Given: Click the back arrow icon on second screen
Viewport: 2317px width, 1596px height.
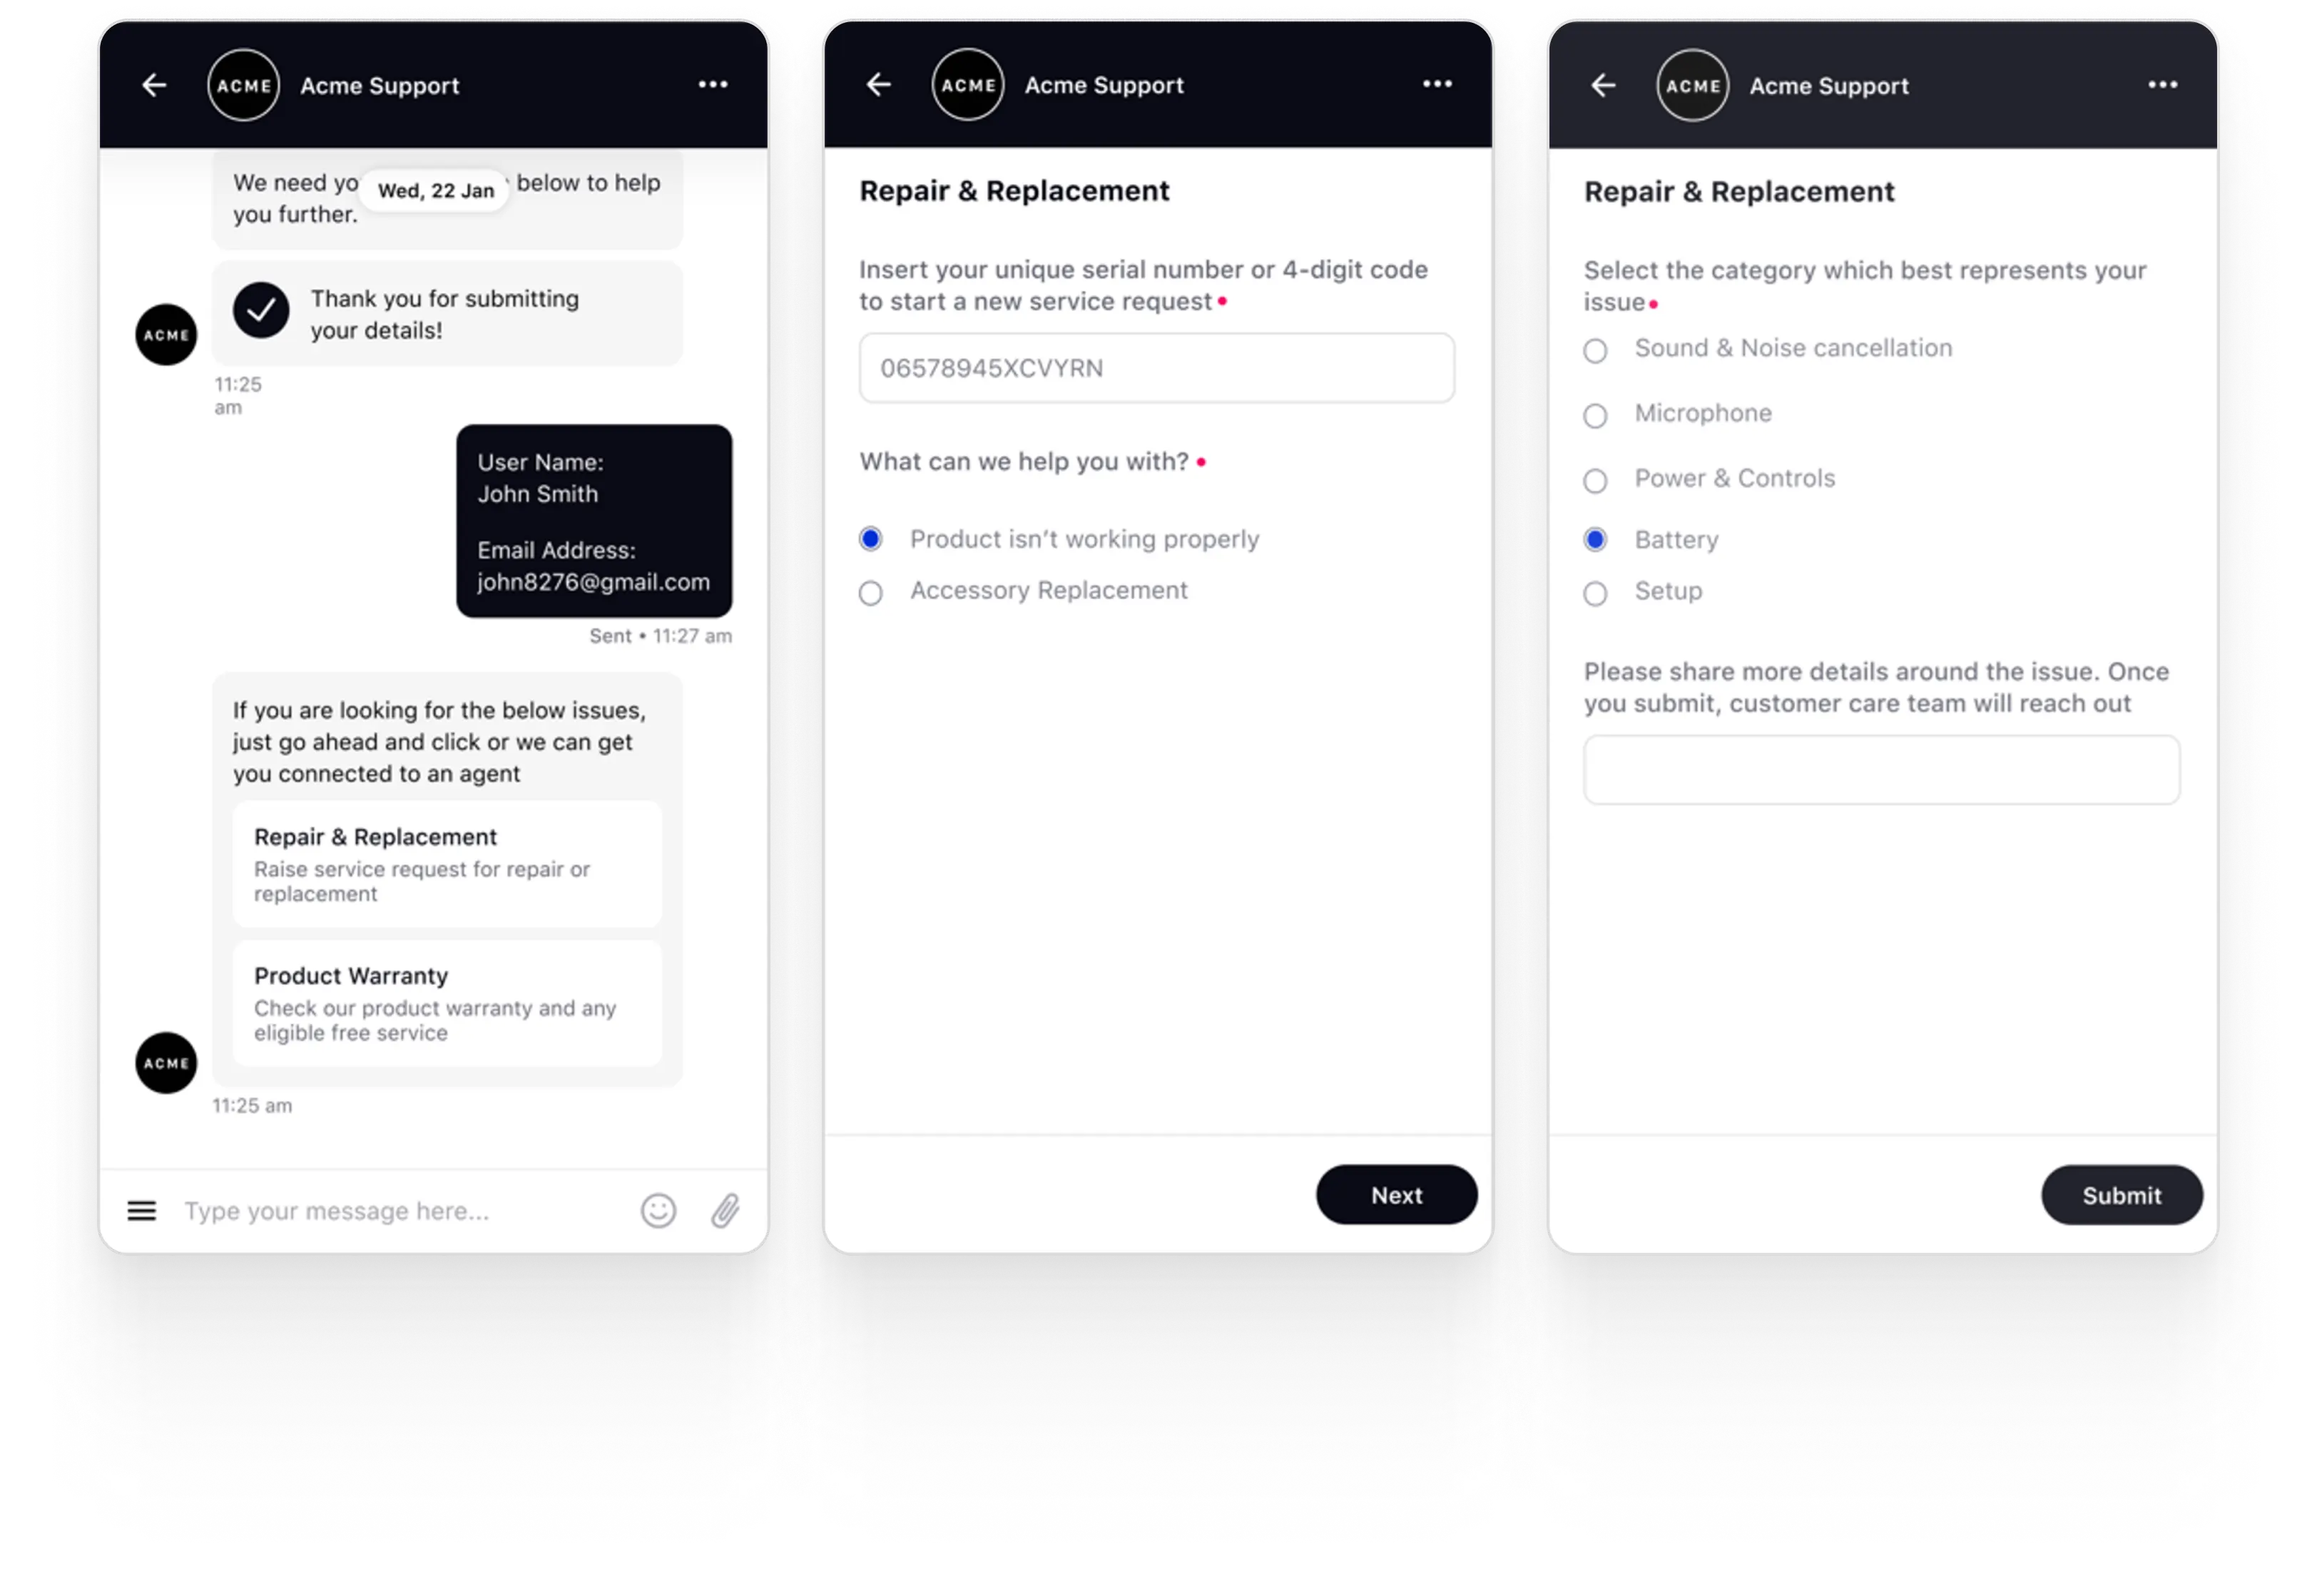Looking at the screenshot, I should [x=879, y=83].
